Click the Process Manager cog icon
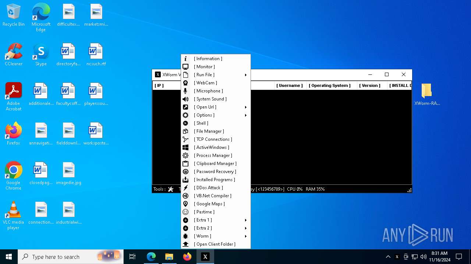This screenshot has height=264, width=471. click(x=185, y=155)
